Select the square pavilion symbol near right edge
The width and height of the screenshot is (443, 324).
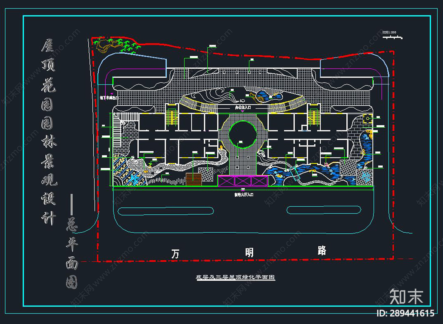(367, 119)
